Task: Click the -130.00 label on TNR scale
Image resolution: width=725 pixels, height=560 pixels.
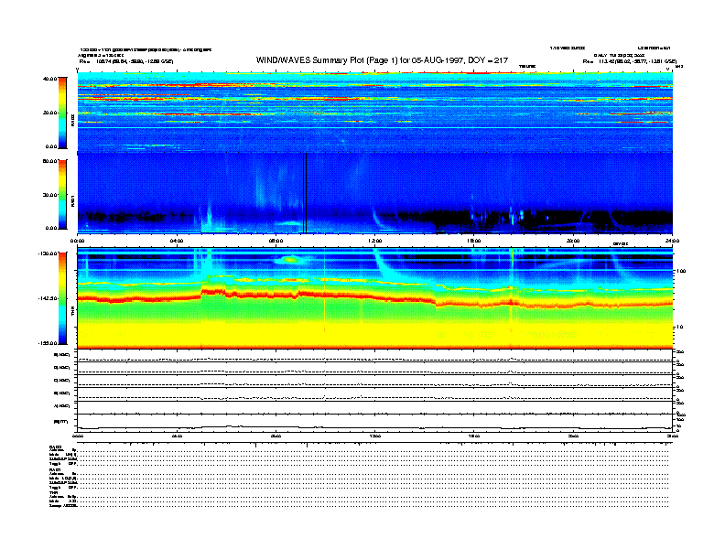Action: coord(48,253)
